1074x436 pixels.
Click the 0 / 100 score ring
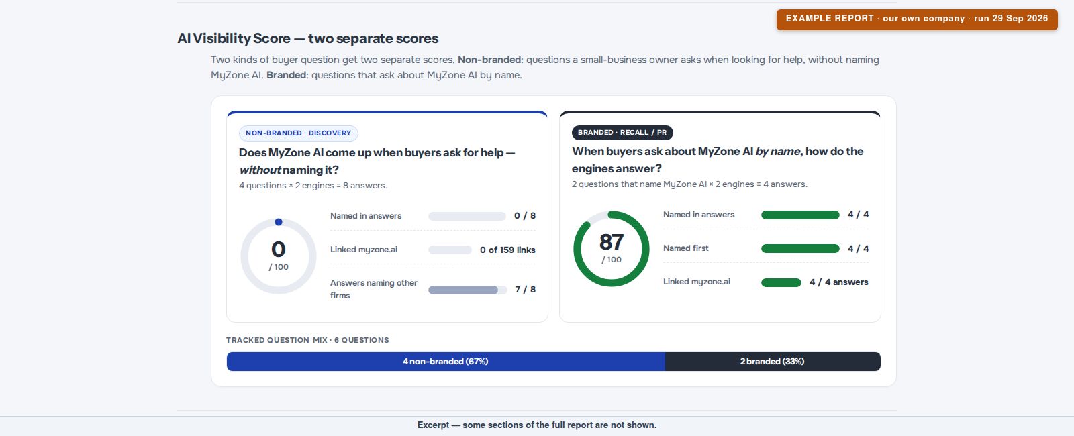279,256
